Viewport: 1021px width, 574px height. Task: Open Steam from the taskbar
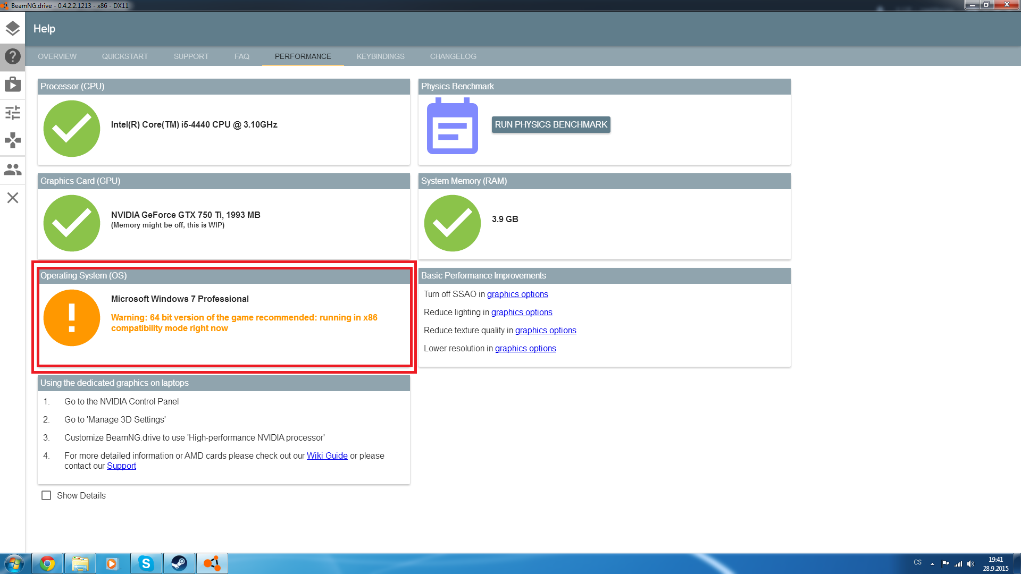[x=179, y=563]
